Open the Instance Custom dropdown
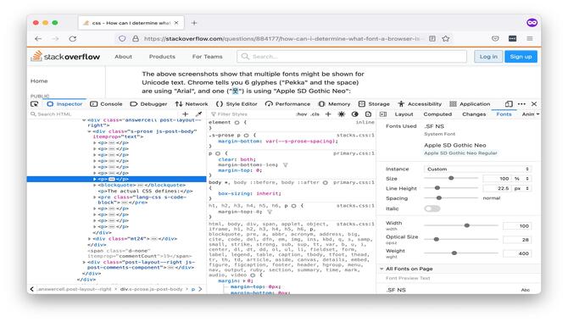This screenshot has width=568, height=322. (x=477, y=169)
